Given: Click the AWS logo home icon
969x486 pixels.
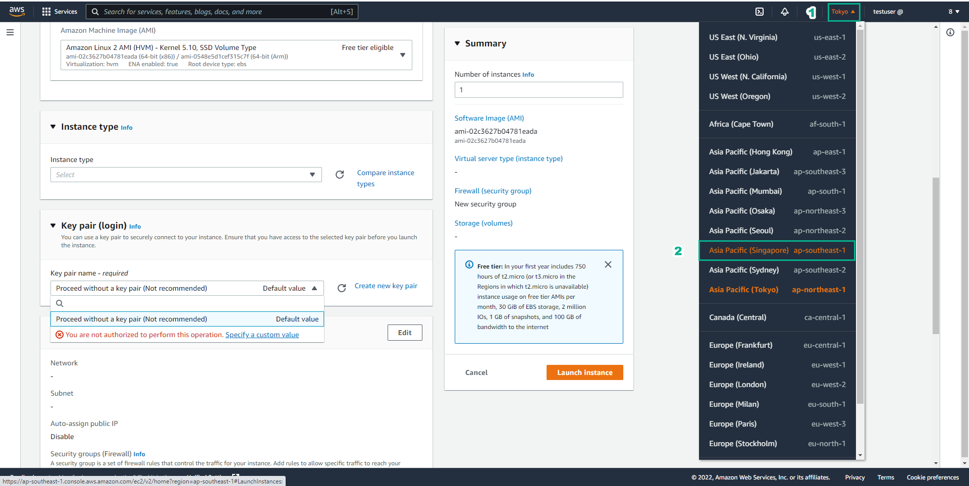Looking at the screenshot, I should [x=17, y=12].
